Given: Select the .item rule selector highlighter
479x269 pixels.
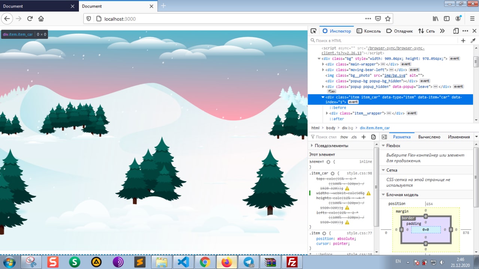Looking at the screenshot, I should pos(324,233).
